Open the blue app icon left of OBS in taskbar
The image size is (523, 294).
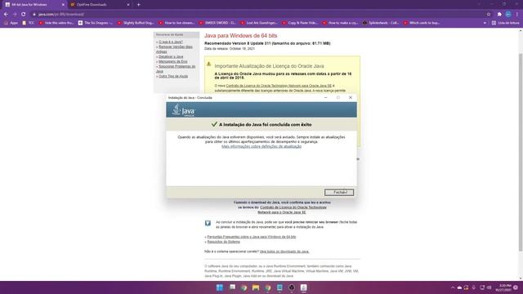(x=279, y=287)
